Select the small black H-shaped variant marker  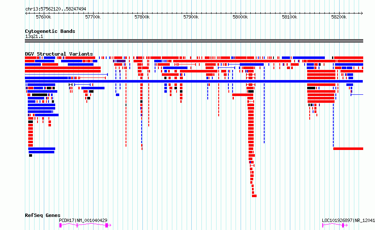coord(70,85)
